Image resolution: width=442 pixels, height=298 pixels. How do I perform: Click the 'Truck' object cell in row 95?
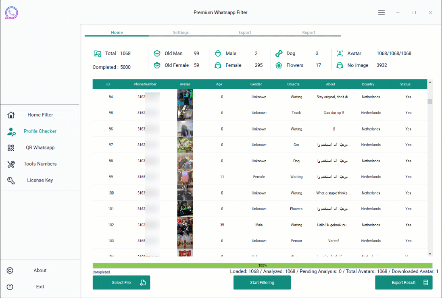coord(296,113)
